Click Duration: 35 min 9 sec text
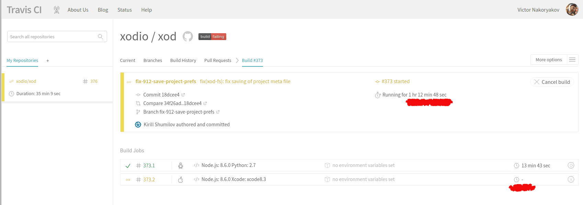This screenshot has width=583, height=205. 38,94
